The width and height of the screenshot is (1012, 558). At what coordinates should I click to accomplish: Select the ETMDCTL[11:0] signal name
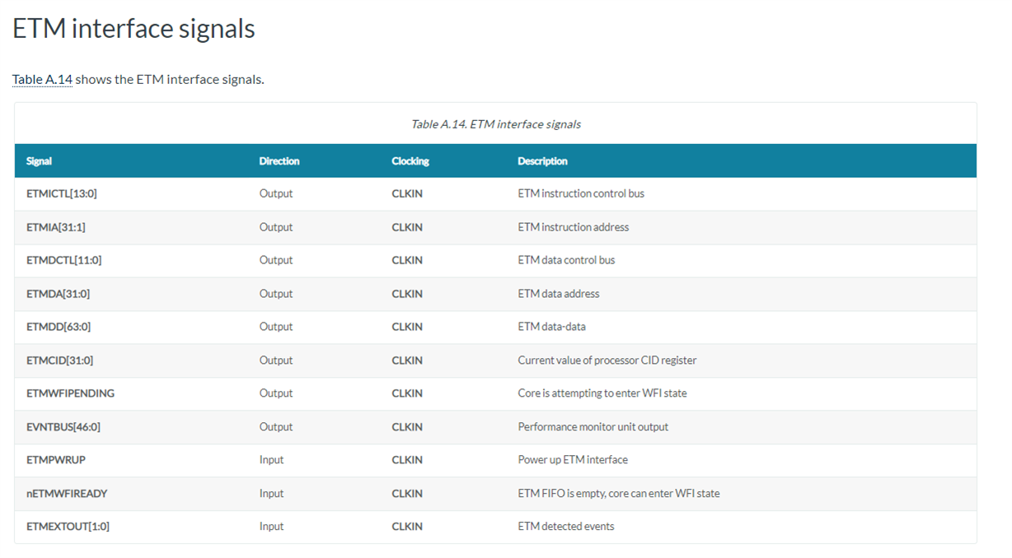[x=64, y=260]
